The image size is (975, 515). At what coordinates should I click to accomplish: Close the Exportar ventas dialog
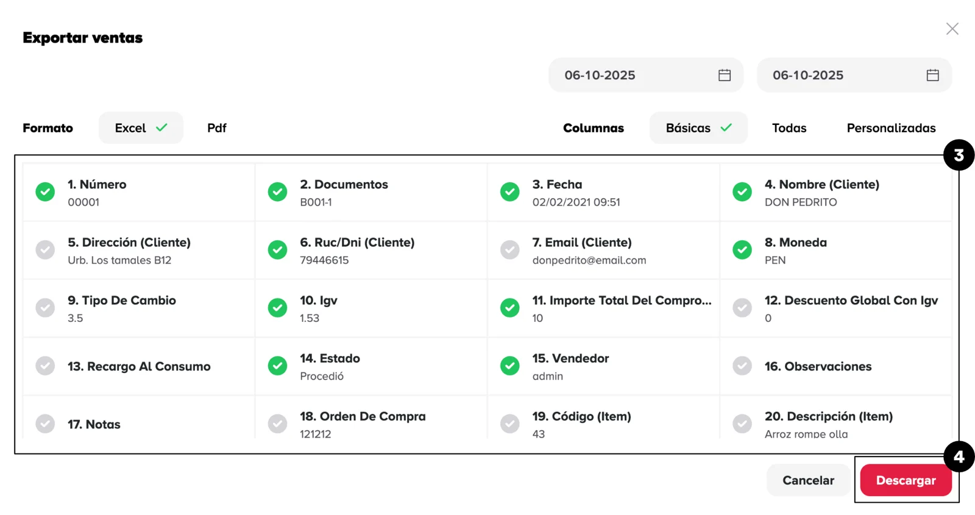tap(952, 29)
